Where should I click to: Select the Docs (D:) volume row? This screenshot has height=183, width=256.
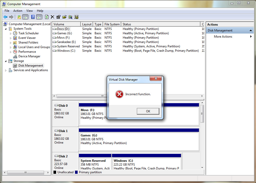point(128,29)
